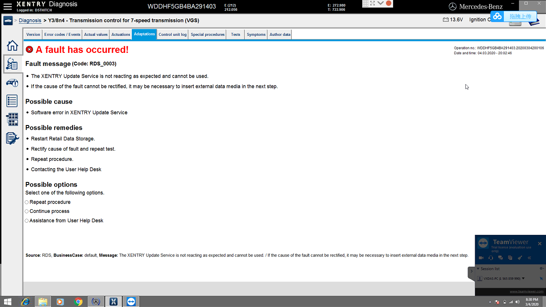Expand VXDAS-PC session dropdown arrow
The width and height of the screenshot is (546, 307).
[523, 278]
